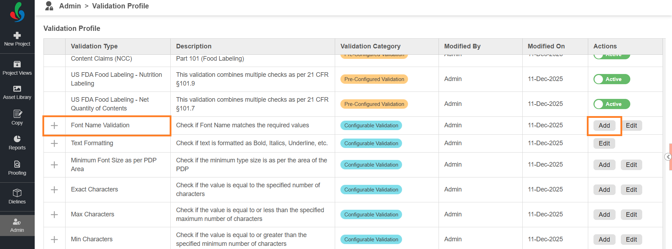672x249 pixels.
Task: Click Edit for Font Name Validation
Action: pyautogui.click(x=631, y=126)
